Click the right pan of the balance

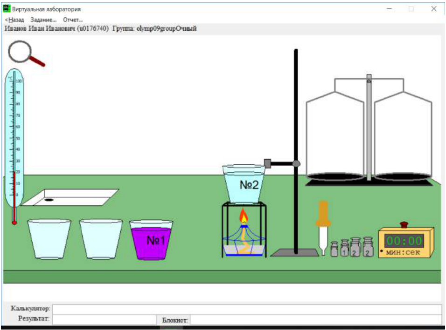tap(403, 176)
